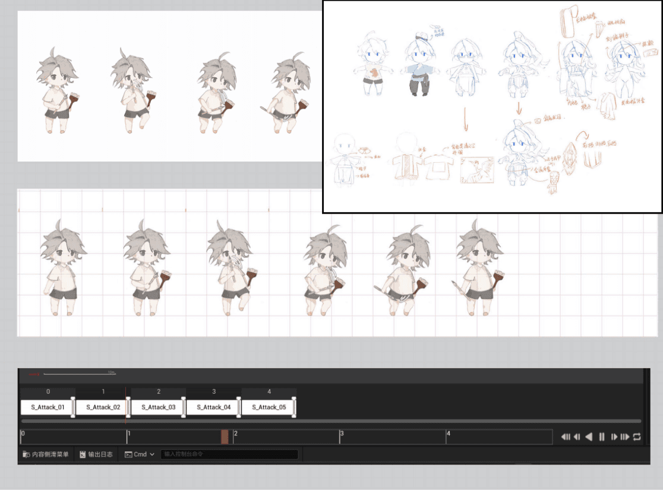
Task: Click tick mark 0 on the scrubber bar
Action: (22, 436)
